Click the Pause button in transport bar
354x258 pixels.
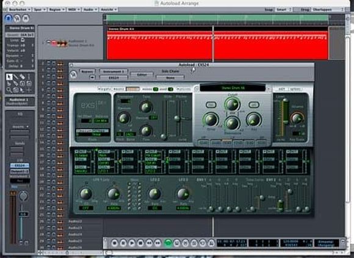click(x=123, y=243)
